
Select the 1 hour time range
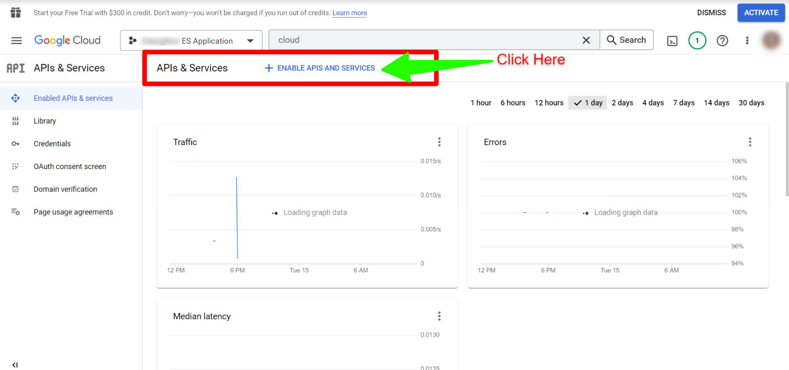(481, 103)
